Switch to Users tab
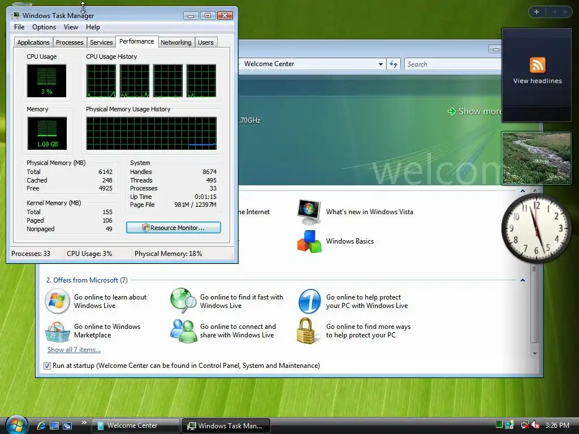The image size is (579, 434). 206,42
